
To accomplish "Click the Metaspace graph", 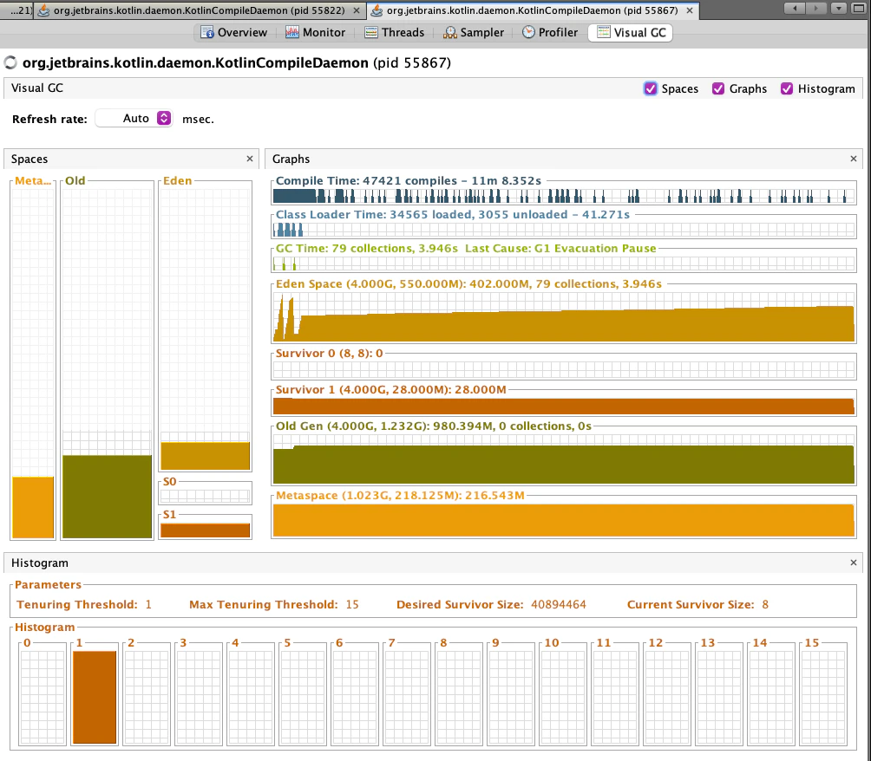I will click(564, 520).
